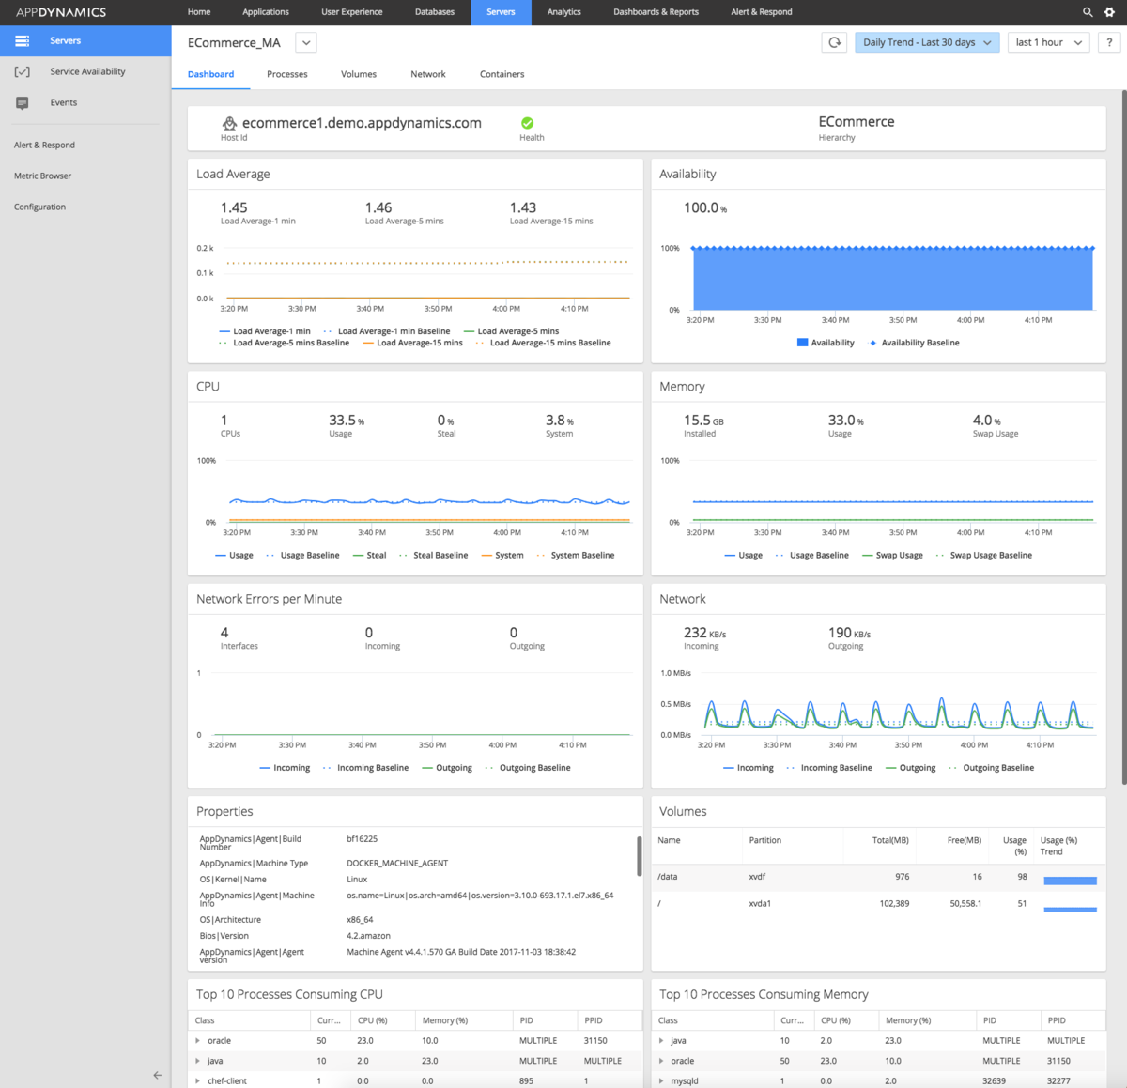Click the ecommerce1.demo.appdynamics.com host name
Screen dimensions: 1127x1088
(x=362, y=123)
